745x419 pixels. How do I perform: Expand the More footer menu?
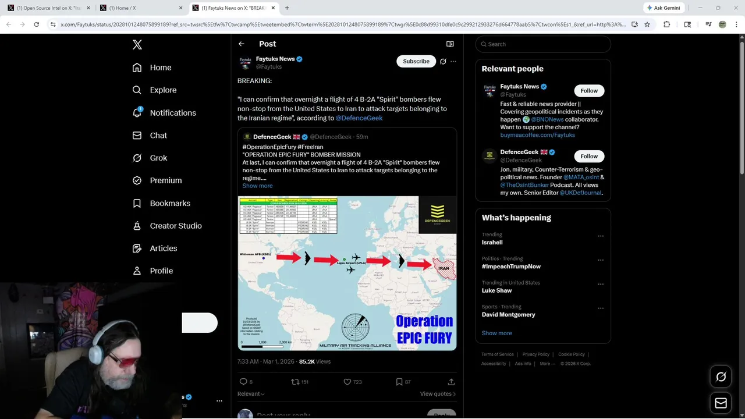pos(547,364)
